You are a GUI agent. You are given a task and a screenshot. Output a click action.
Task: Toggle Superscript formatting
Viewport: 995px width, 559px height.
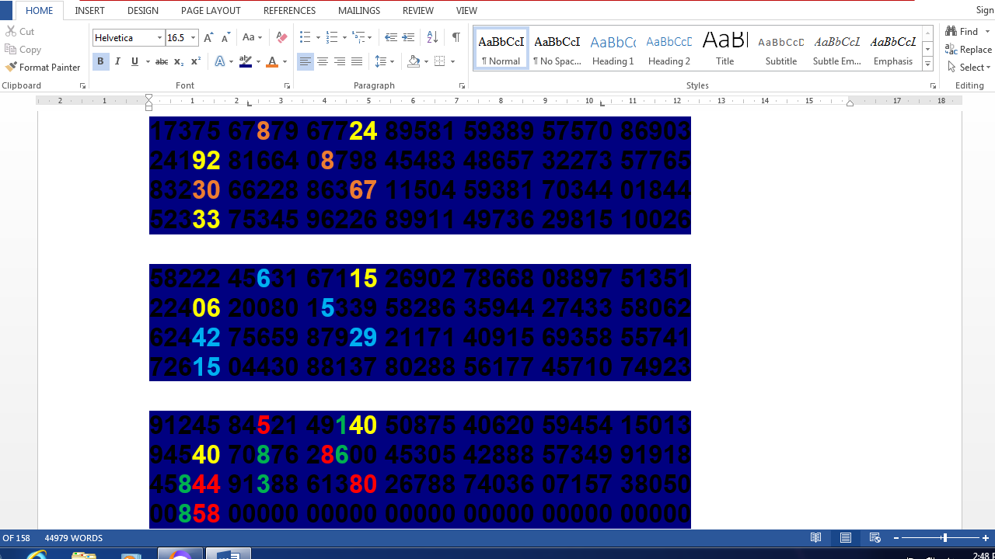(196, 61)
